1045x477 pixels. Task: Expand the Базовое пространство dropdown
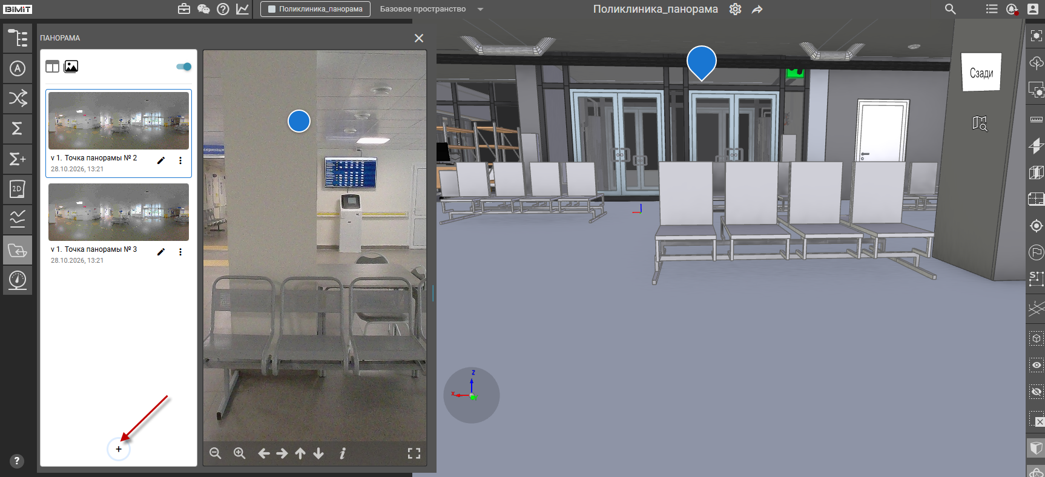[481, 9]
